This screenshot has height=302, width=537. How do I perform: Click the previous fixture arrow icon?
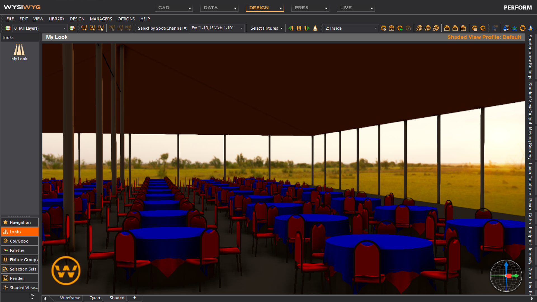(x=291, y=28)
